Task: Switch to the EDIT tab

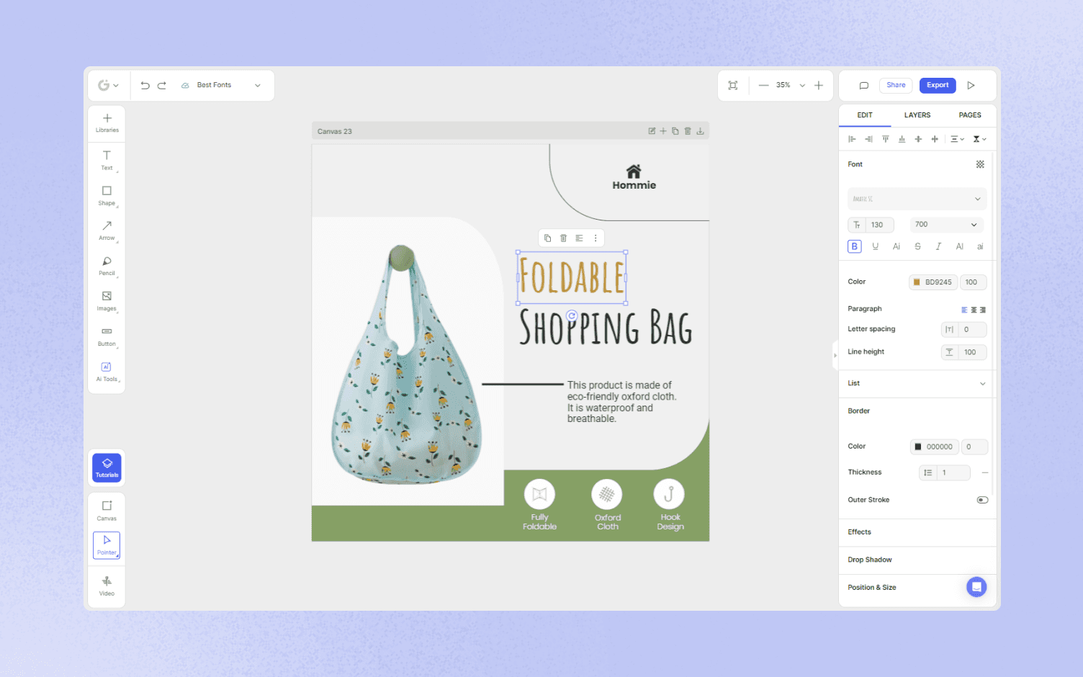Action: pos(865,115)
